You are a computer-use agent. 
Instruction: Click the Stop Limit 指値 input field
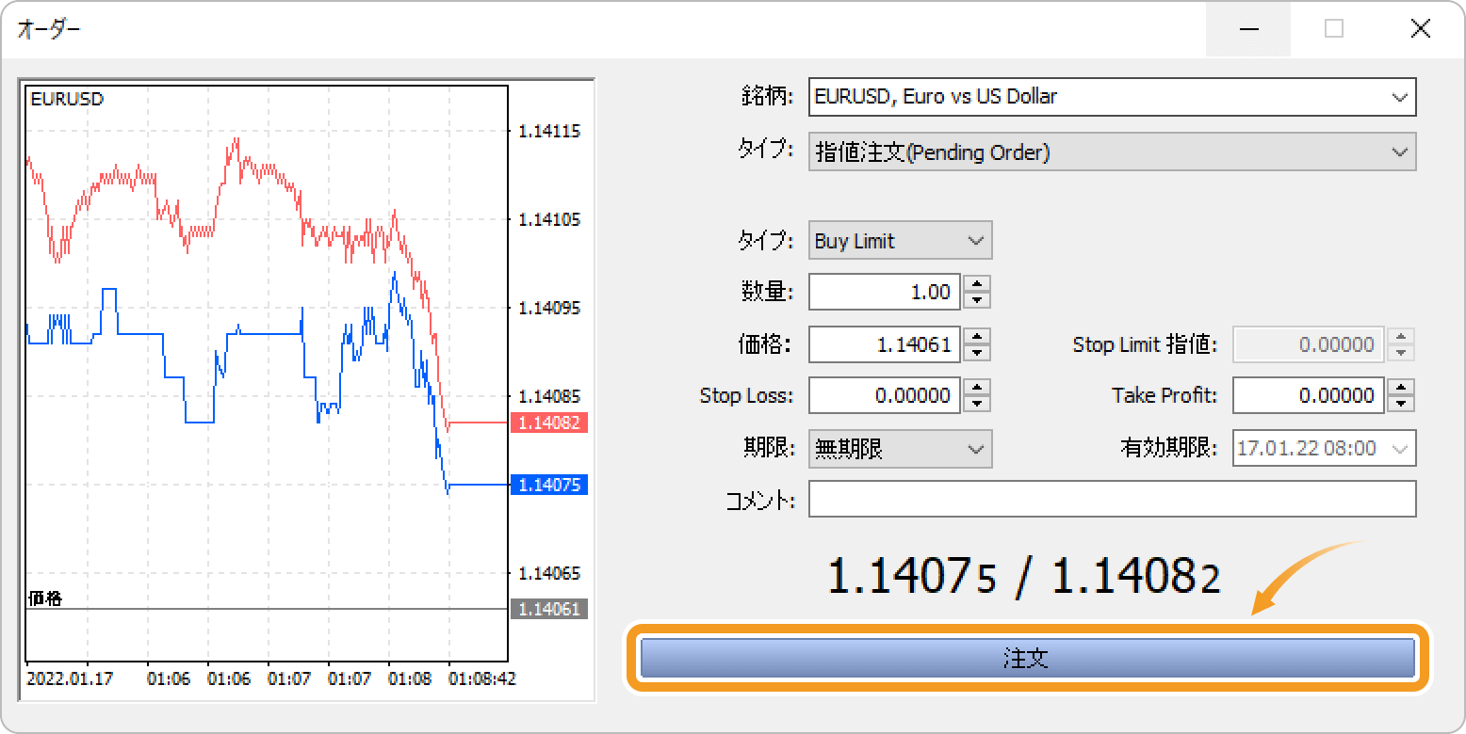(x=1309, y=344)
